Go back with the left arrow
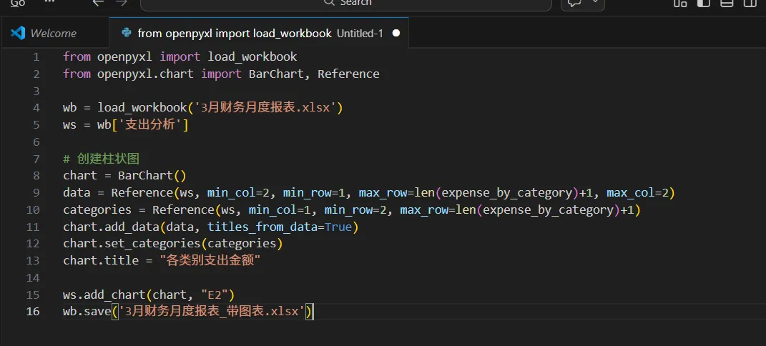 [x=98, y=2]
